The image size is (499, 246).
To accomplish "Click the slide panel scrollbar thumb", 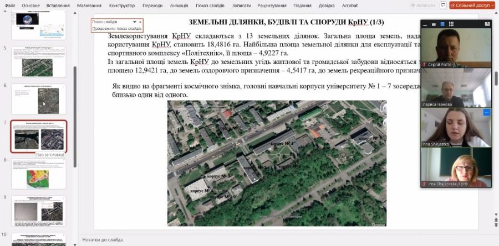I will click(x=75, y=117).
